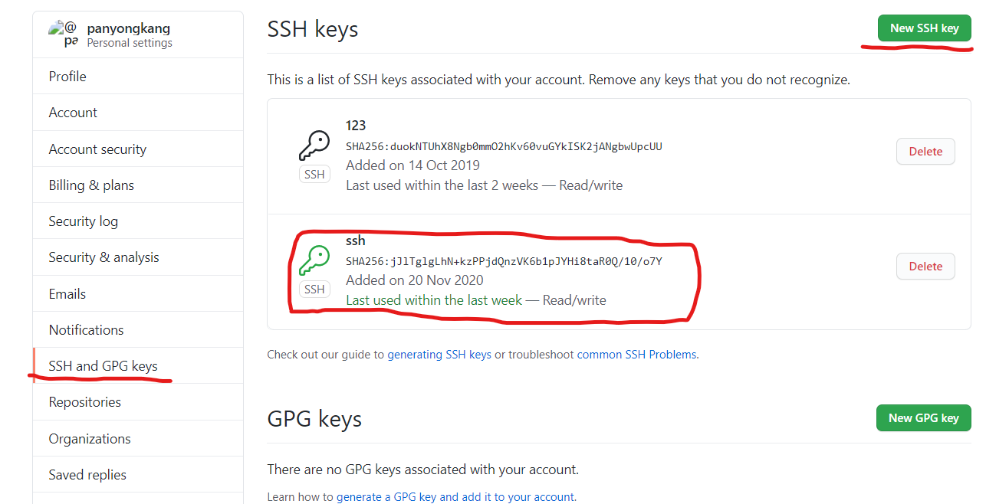Screen dimensions: 986x504
Task: Follow the common SSH Problems link
Action: tap(636, 355)
